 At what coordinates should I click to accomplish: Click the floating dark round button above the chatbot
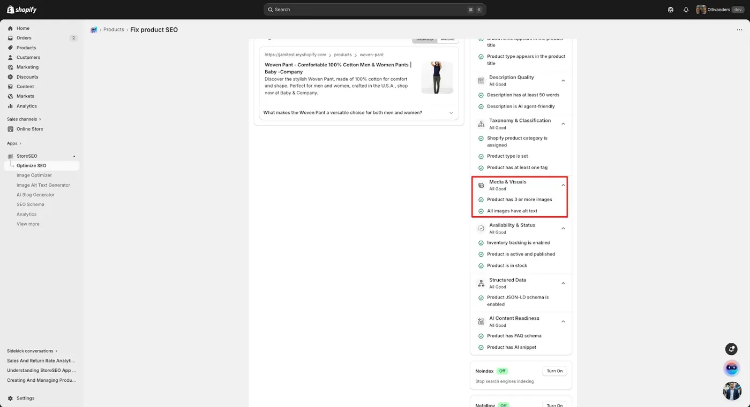tap(731, 349)
